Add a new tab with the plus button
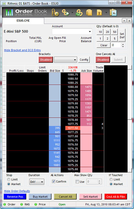The width and height of the screenshot is (134, 209). click(x=124, y=21)
